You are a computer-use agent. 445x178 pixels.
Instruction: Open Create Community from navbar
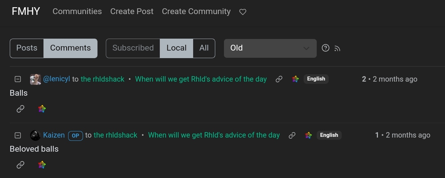[196, 12]
